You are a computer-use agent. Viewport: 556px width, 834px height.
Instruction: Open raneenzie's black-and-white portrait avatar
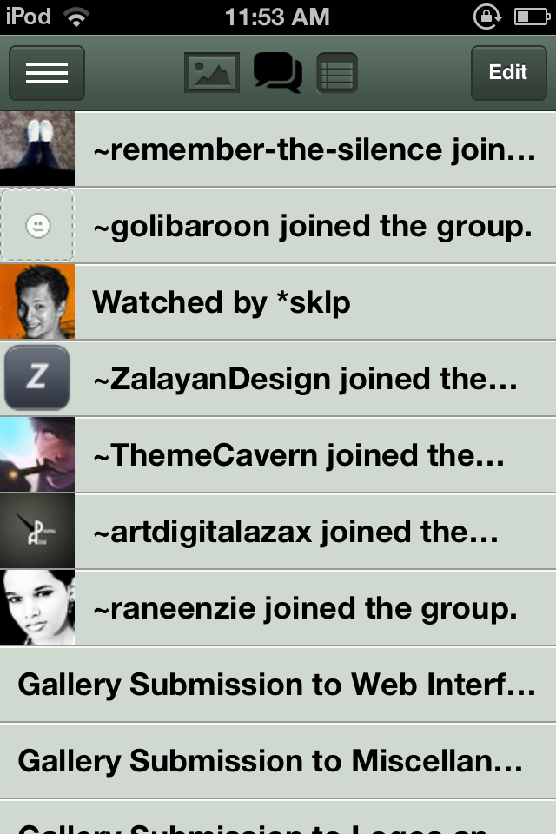point(37,607)
